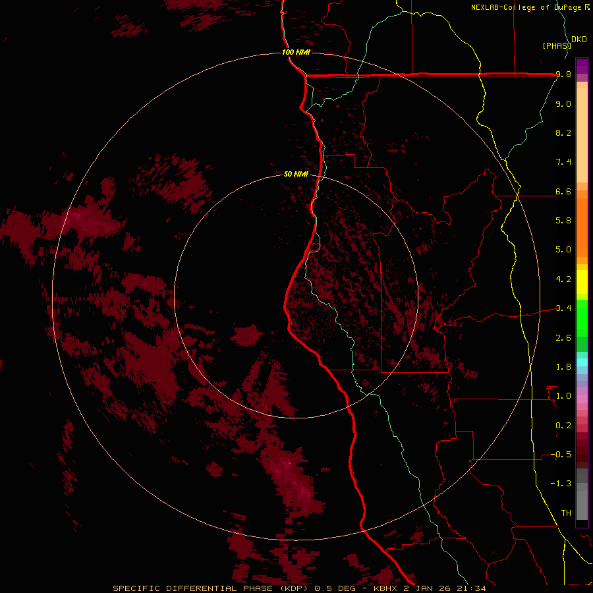Click the 5.0 scale value

click(563, 250)
